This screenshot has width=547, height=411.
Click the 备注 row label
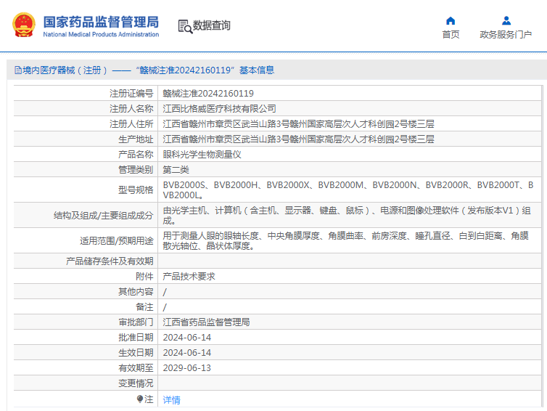(x=144, y=307)
